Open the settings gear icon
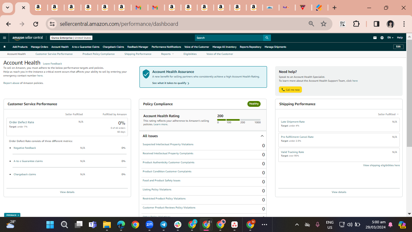This screenshot has height=232, width=412. 382,38
